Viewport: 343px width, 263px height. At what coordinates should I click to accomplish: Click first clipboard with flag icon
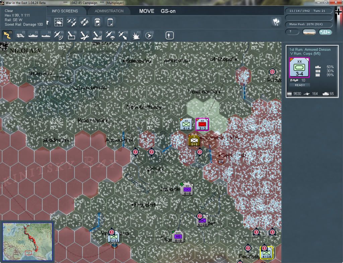tap(97, 22)
